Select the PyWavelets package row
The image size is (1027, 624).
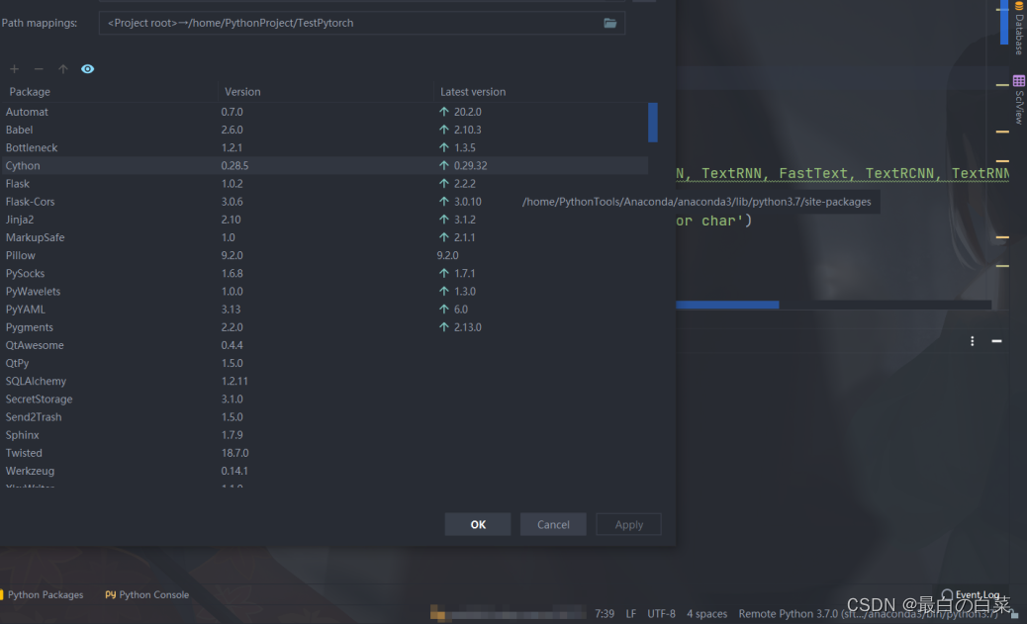325,292
